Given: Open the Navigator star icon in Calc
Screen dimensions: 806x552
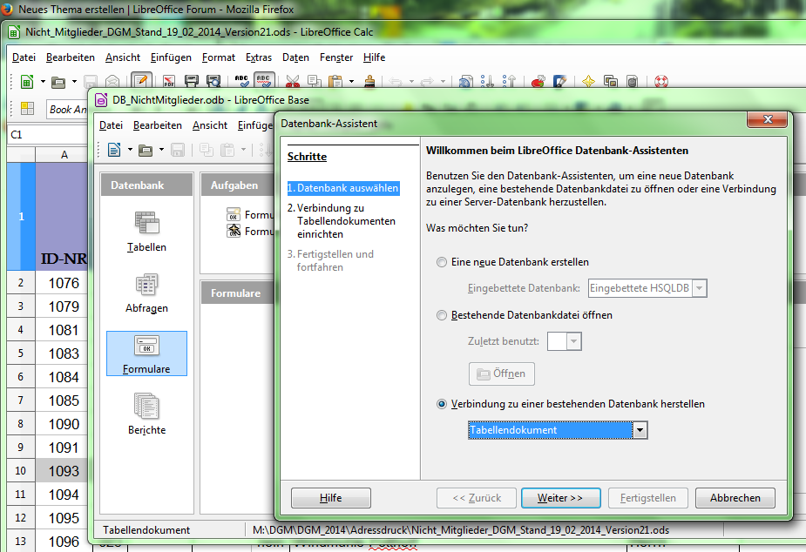Looking at the screenshot, I should [588, 82].
